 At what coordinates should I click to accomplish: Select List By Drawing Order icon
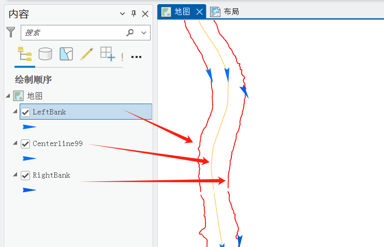tap(25, 54)
